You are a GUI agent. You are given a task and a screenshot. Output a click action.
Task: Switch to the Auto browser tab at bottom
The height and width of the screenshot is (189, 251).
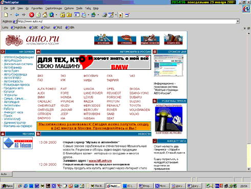click(6, 174)
